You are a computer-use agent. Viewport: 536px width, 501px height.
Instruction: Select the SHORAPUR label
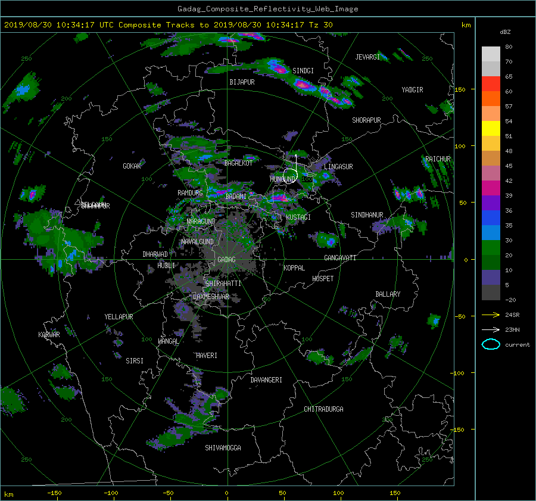[x=366, y=120]
